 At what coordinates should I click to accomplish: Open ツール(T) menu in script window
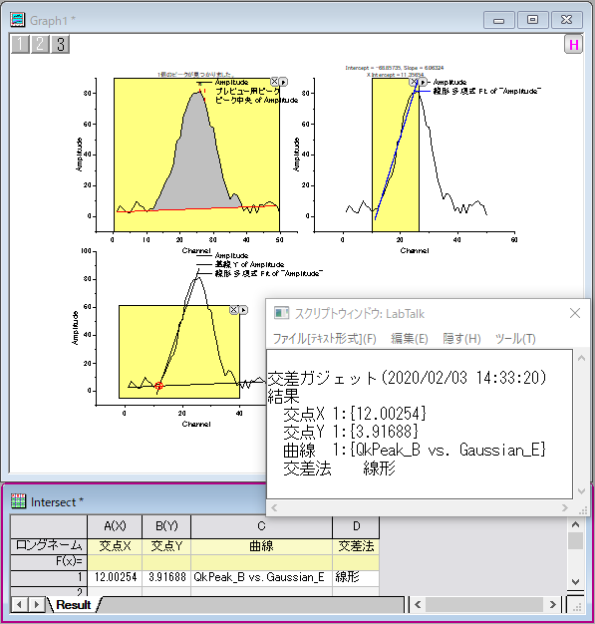point(515,339)
